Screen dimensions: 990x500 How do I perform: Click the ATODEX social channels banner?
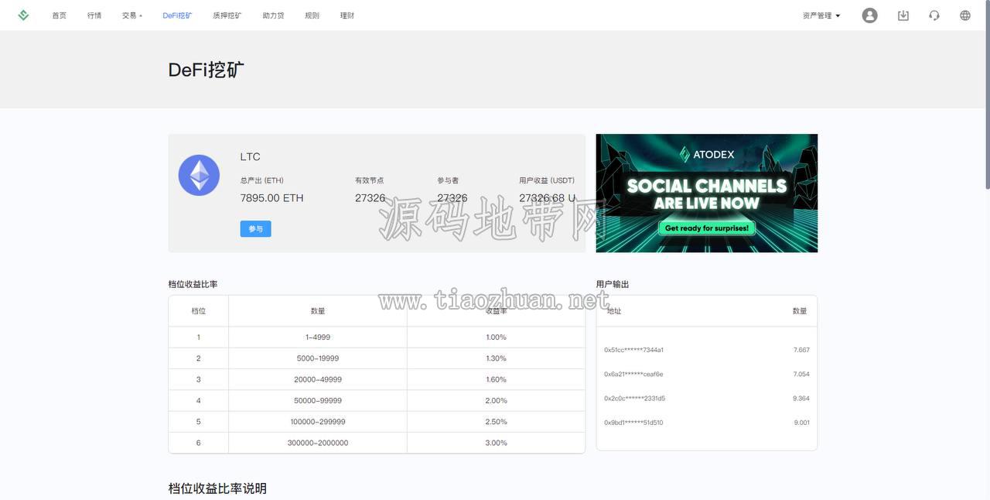(707, 193)
